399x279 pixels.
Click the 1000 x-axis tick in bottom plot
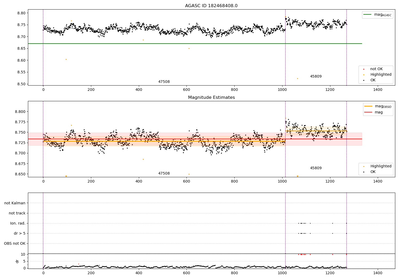pos(282,273)
